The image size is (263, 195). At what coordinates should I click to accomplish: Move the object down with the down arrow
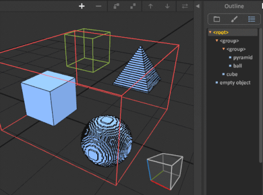(167, 6)
